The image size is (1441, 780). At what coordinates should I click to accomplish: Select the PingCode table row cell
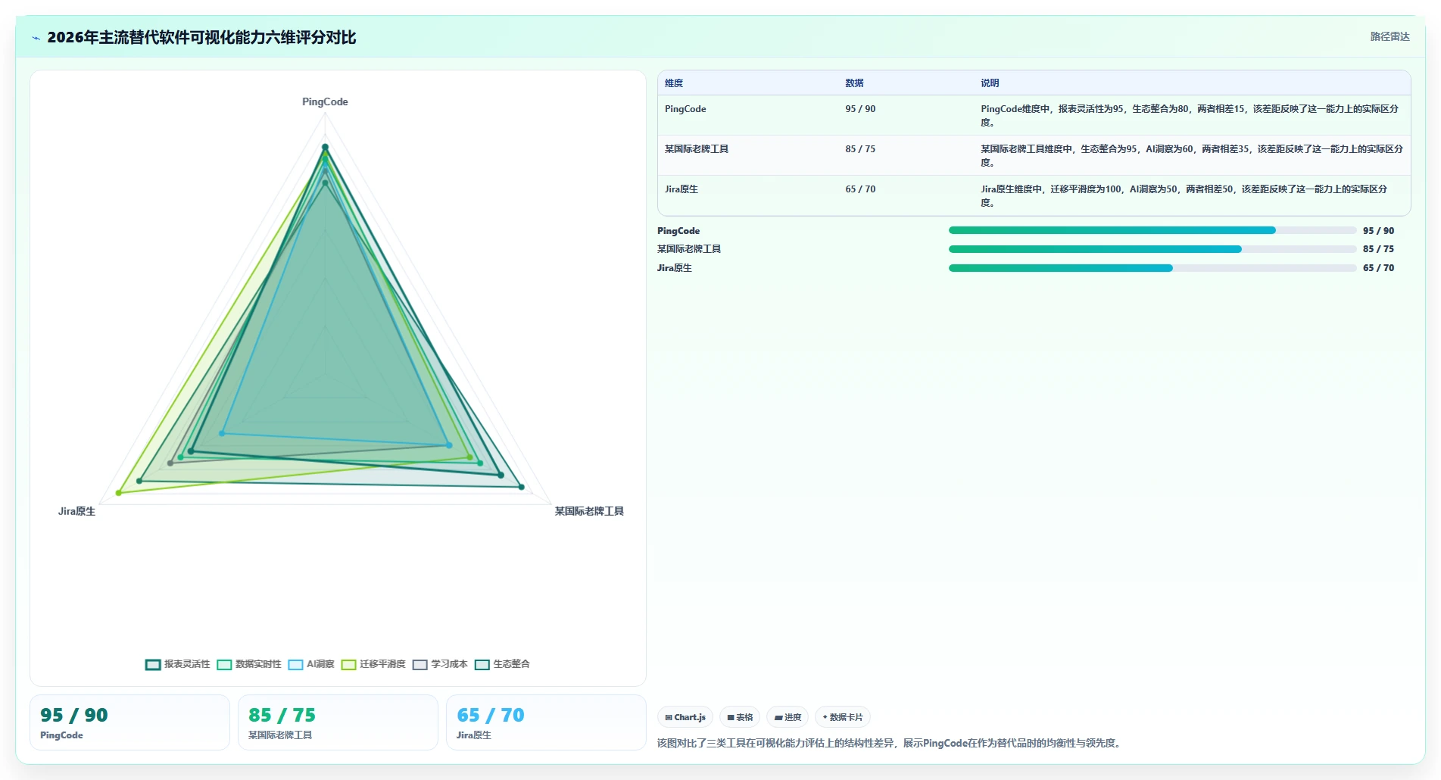coord(685,109)
